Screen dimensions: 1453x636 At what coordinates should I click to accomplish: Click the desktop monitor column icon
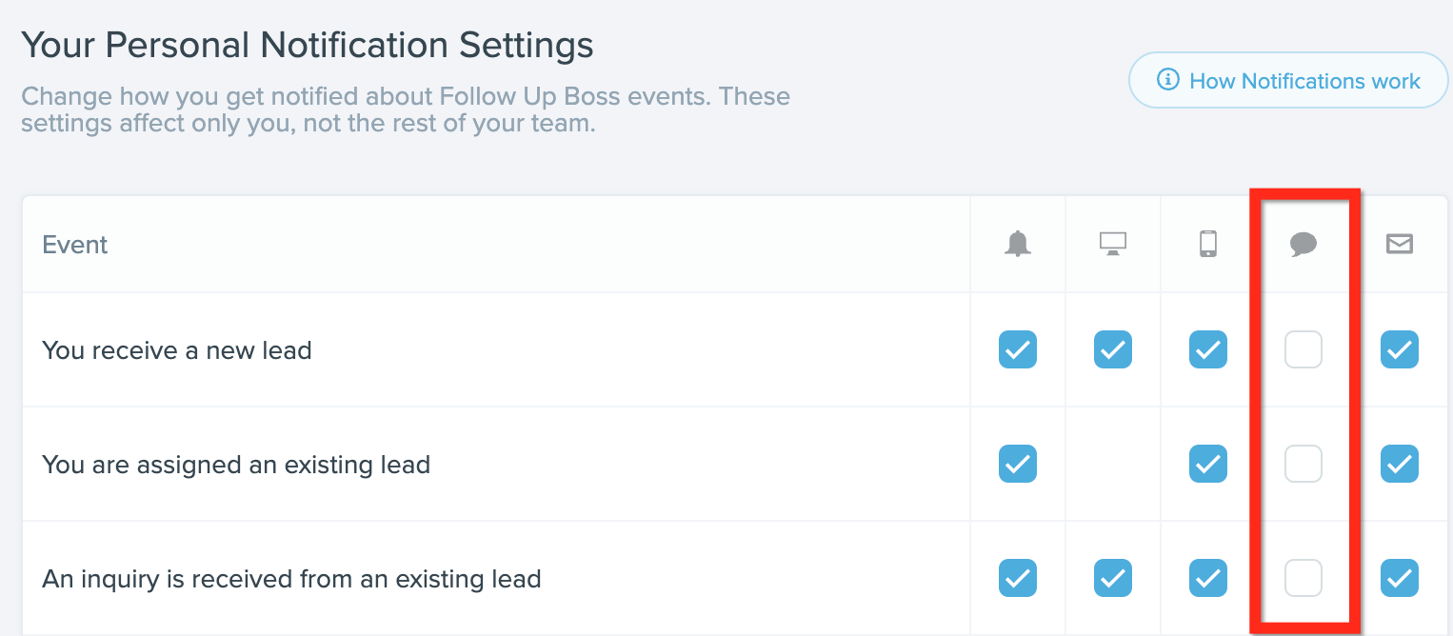pyautogui.click(x=1112, y=245)
